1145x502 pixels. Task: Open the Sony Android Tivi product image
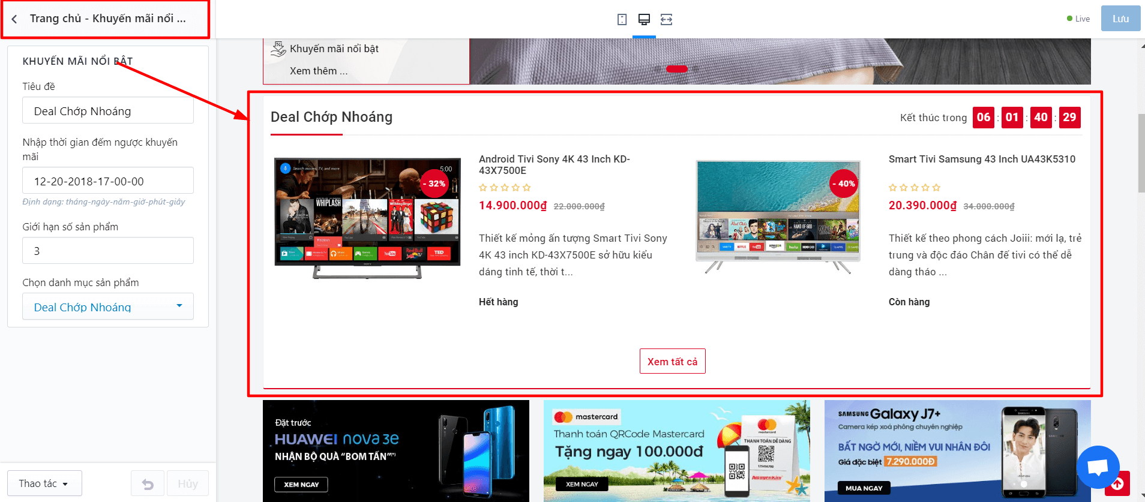coord(367,218)
